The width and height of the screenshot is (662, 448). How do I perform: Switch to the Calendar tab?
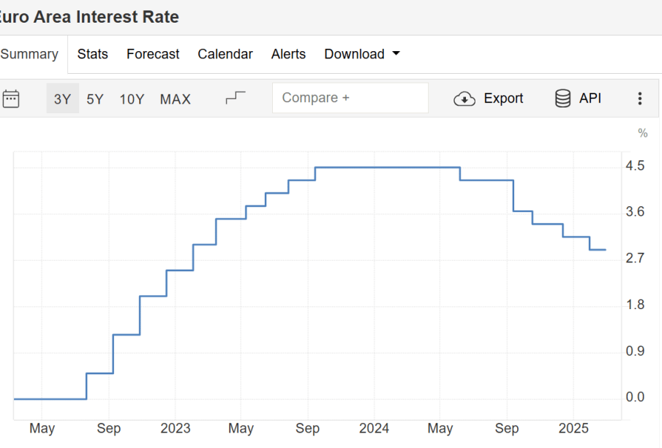225,54
